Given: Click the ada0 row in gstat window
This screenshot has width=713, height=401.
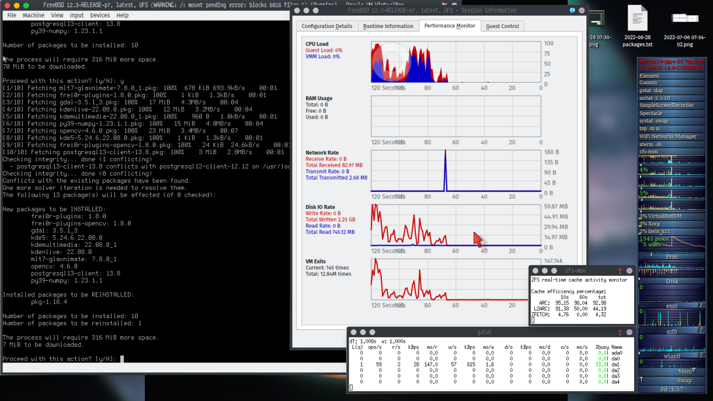Looking at the screenshot, I should [488, 353].
